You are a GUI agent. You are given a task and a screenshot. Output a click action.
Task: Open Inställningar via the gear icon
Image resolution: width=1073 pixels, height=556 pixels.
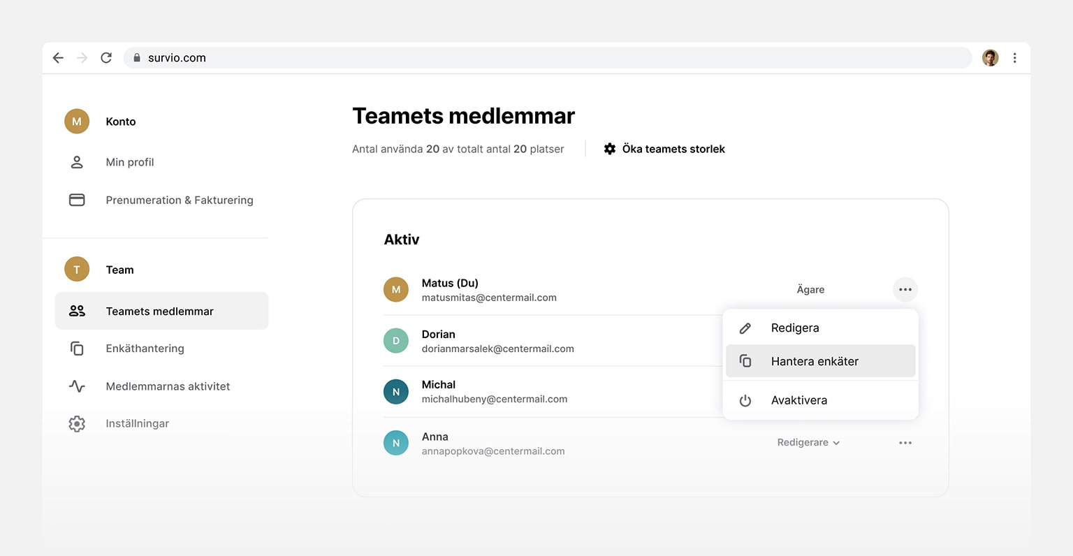pyautogui.click(x=77, y=423)
